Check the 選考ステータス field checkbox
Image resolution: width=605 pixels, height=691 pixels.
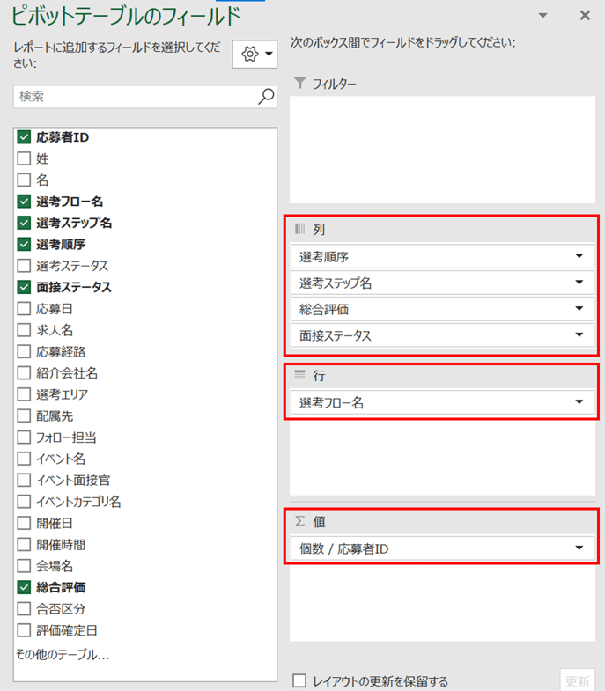[24, 266]
